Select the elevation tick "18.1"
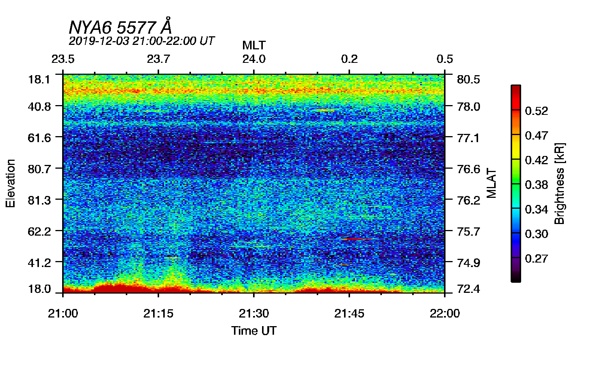 click(39, 80)
